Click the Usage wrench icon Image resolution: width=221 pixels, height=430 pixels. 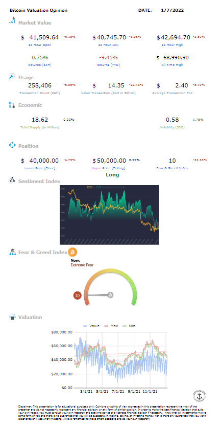tap(12, 76)
